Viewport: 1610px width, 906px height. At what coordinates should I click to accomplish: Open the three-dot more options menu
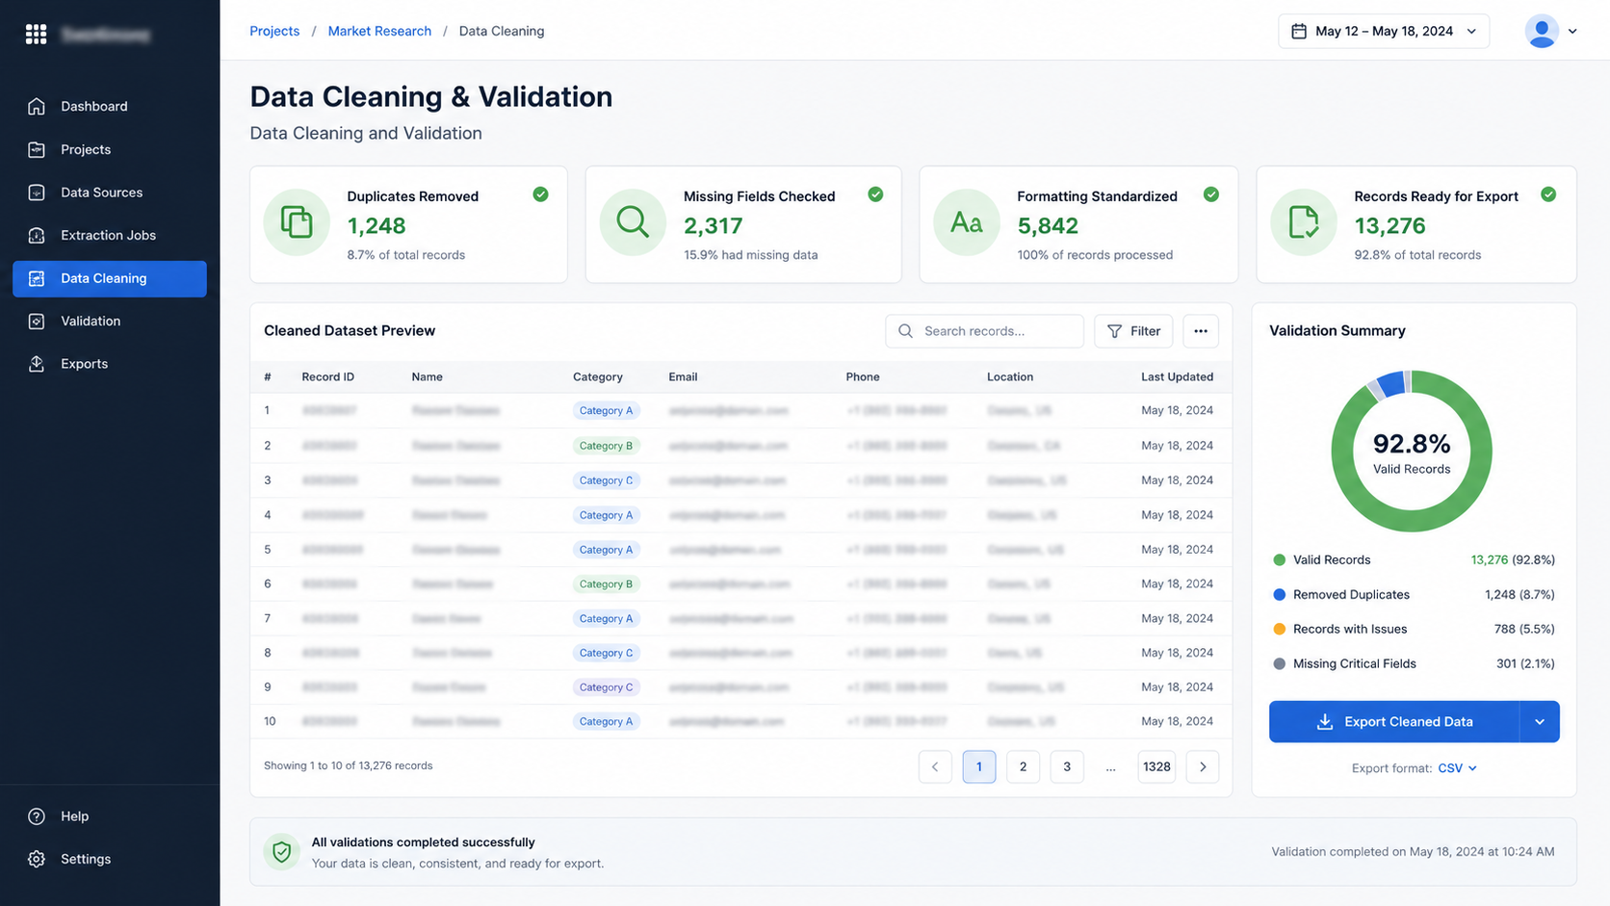tap(1201, 331)
